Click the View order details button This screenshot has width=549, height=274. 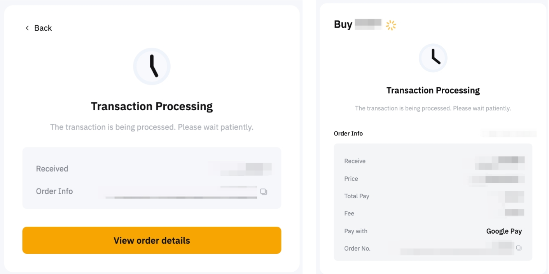[152, 240]
